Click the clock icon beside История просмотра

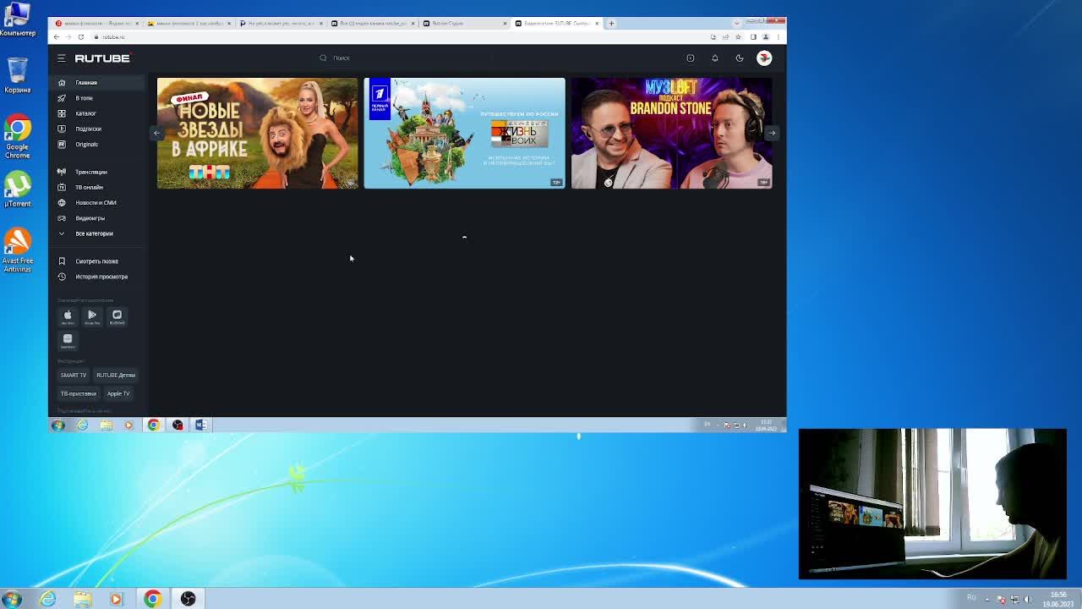click(61, 277)
